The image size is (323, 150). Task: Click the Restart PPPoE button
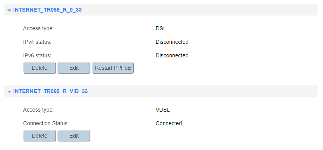pyautogui.click(x=113, y=68)
